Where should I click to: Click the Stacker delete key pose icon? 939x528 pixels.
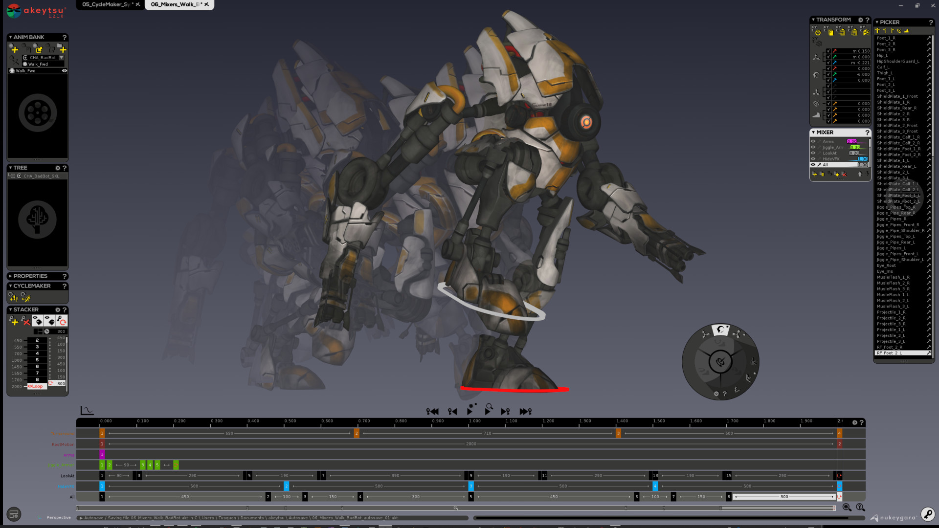25,321
